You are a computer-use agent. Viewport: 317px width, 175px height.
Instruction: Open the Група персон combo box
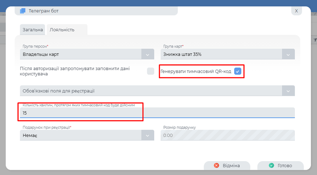(x=80, y=54)
